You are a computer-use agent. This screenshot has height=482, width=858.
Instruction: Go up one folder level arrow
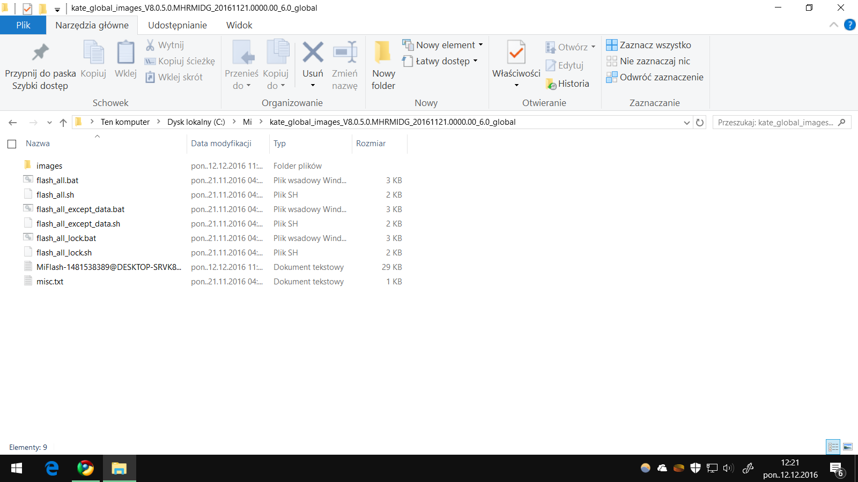(x=63, y=123)
